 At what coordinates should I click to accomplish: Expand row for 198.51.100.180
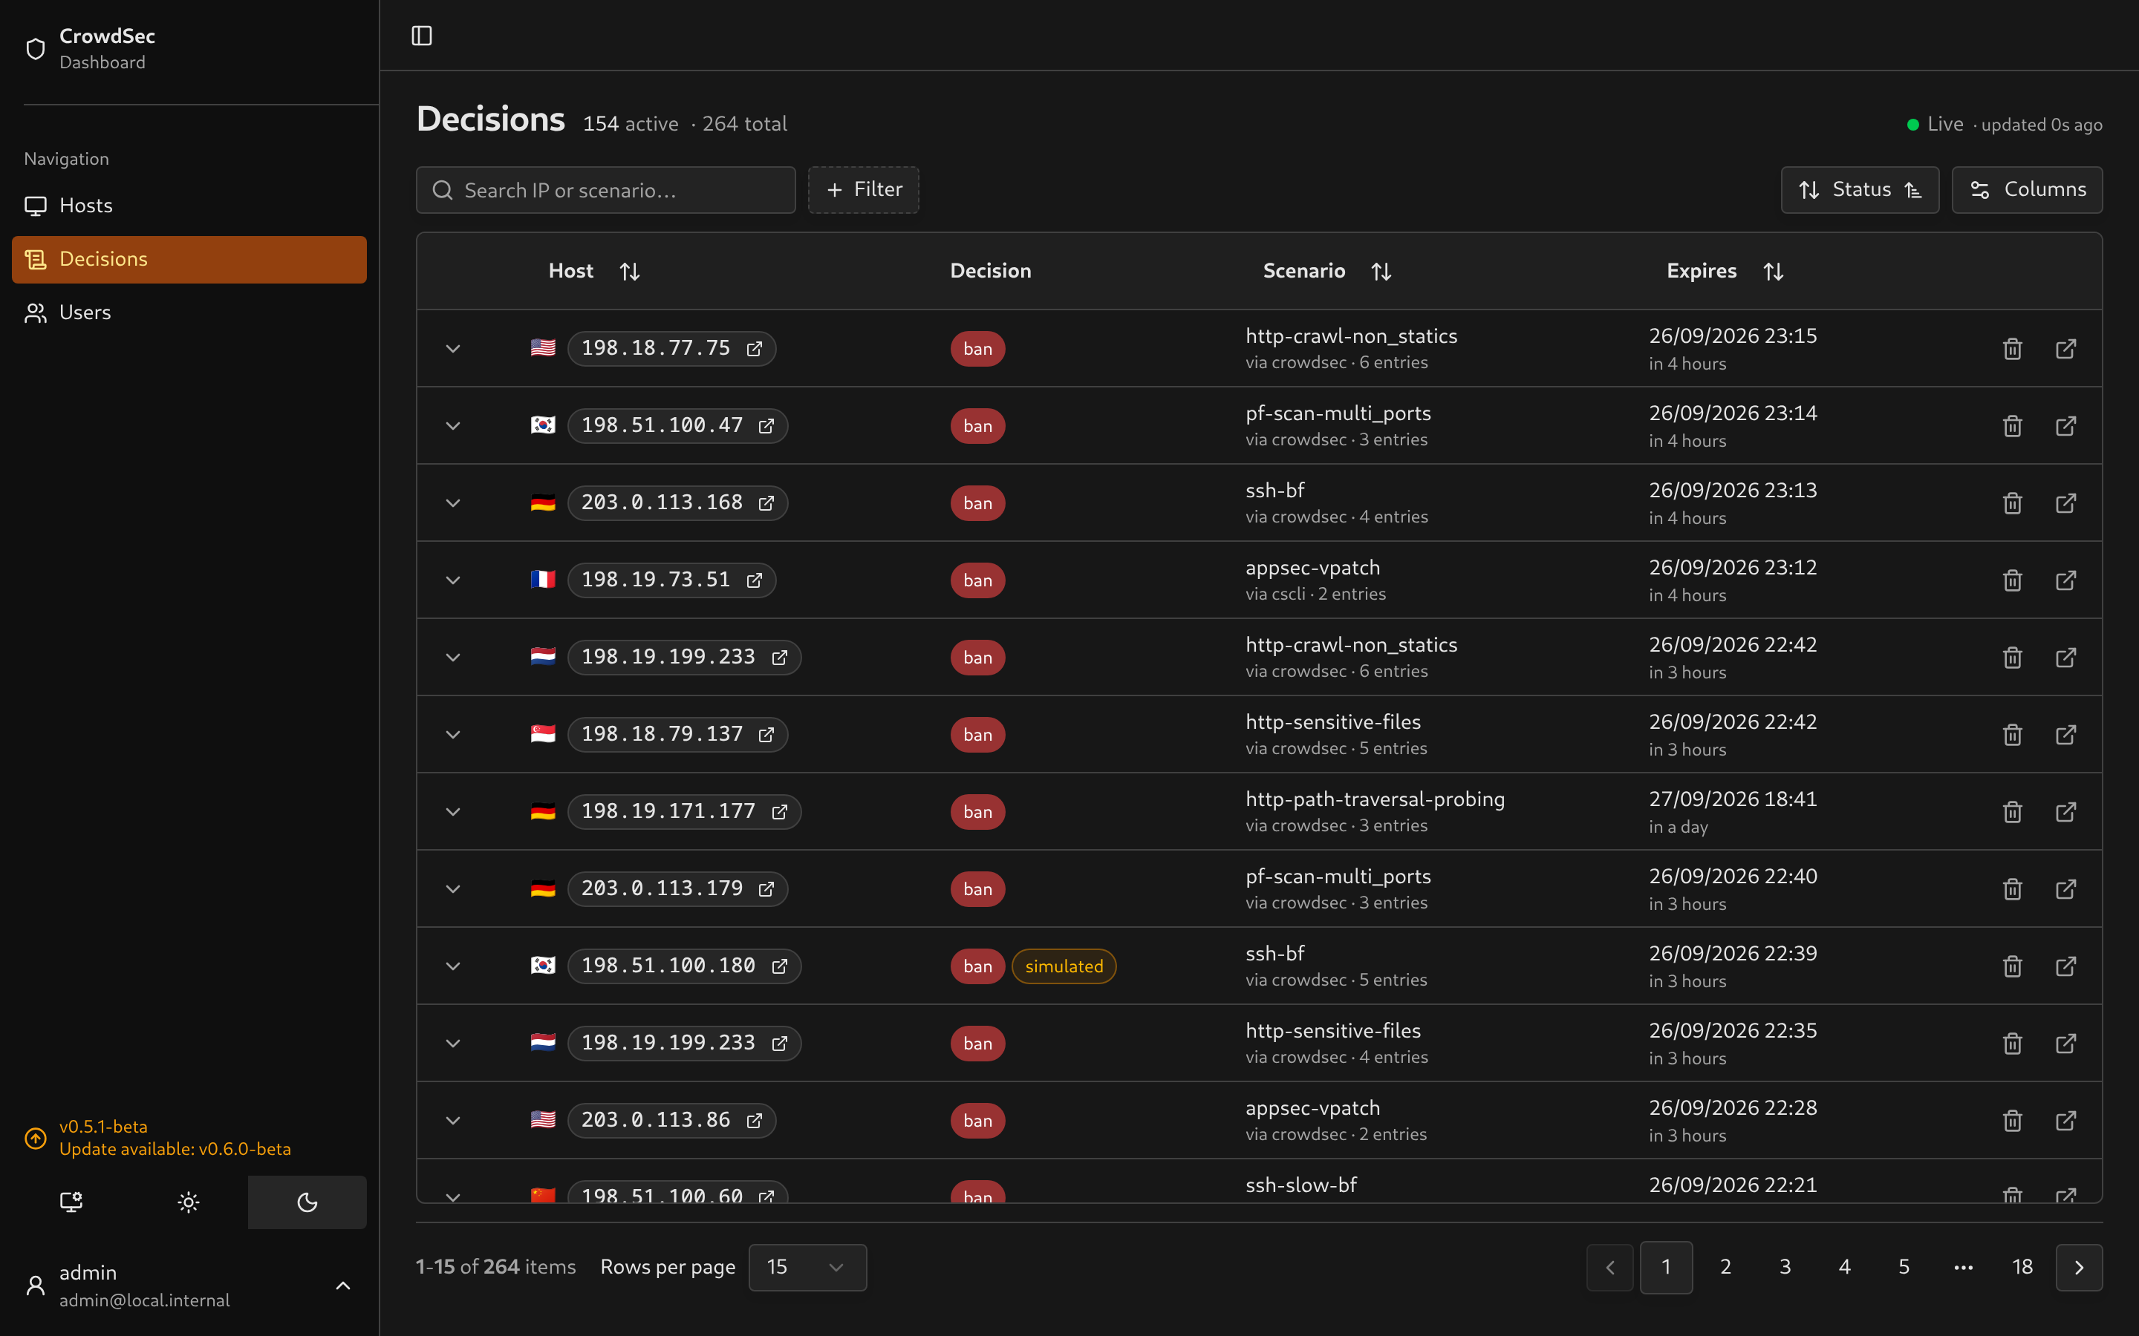click(452, 966)
